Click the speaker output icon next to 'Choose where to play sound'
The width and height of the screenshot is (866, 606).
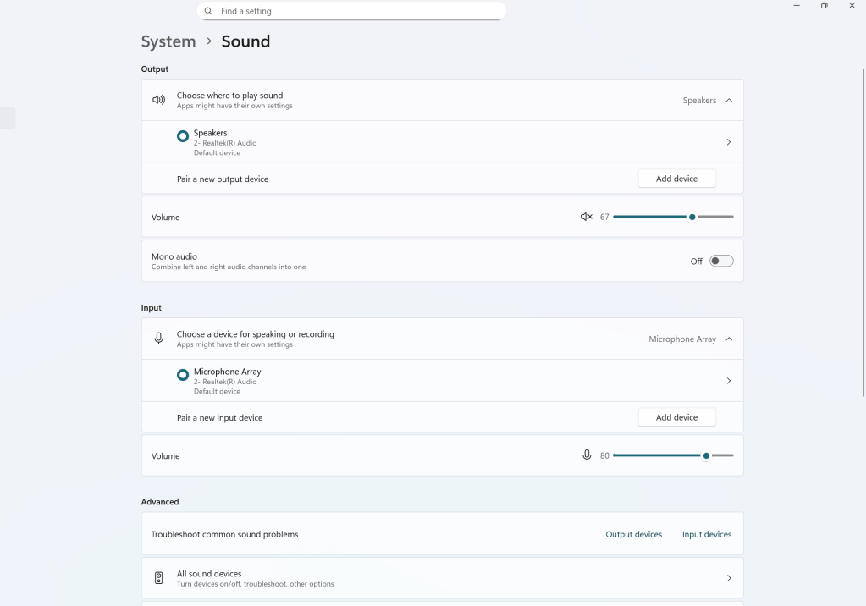click(x=158, y=99)
